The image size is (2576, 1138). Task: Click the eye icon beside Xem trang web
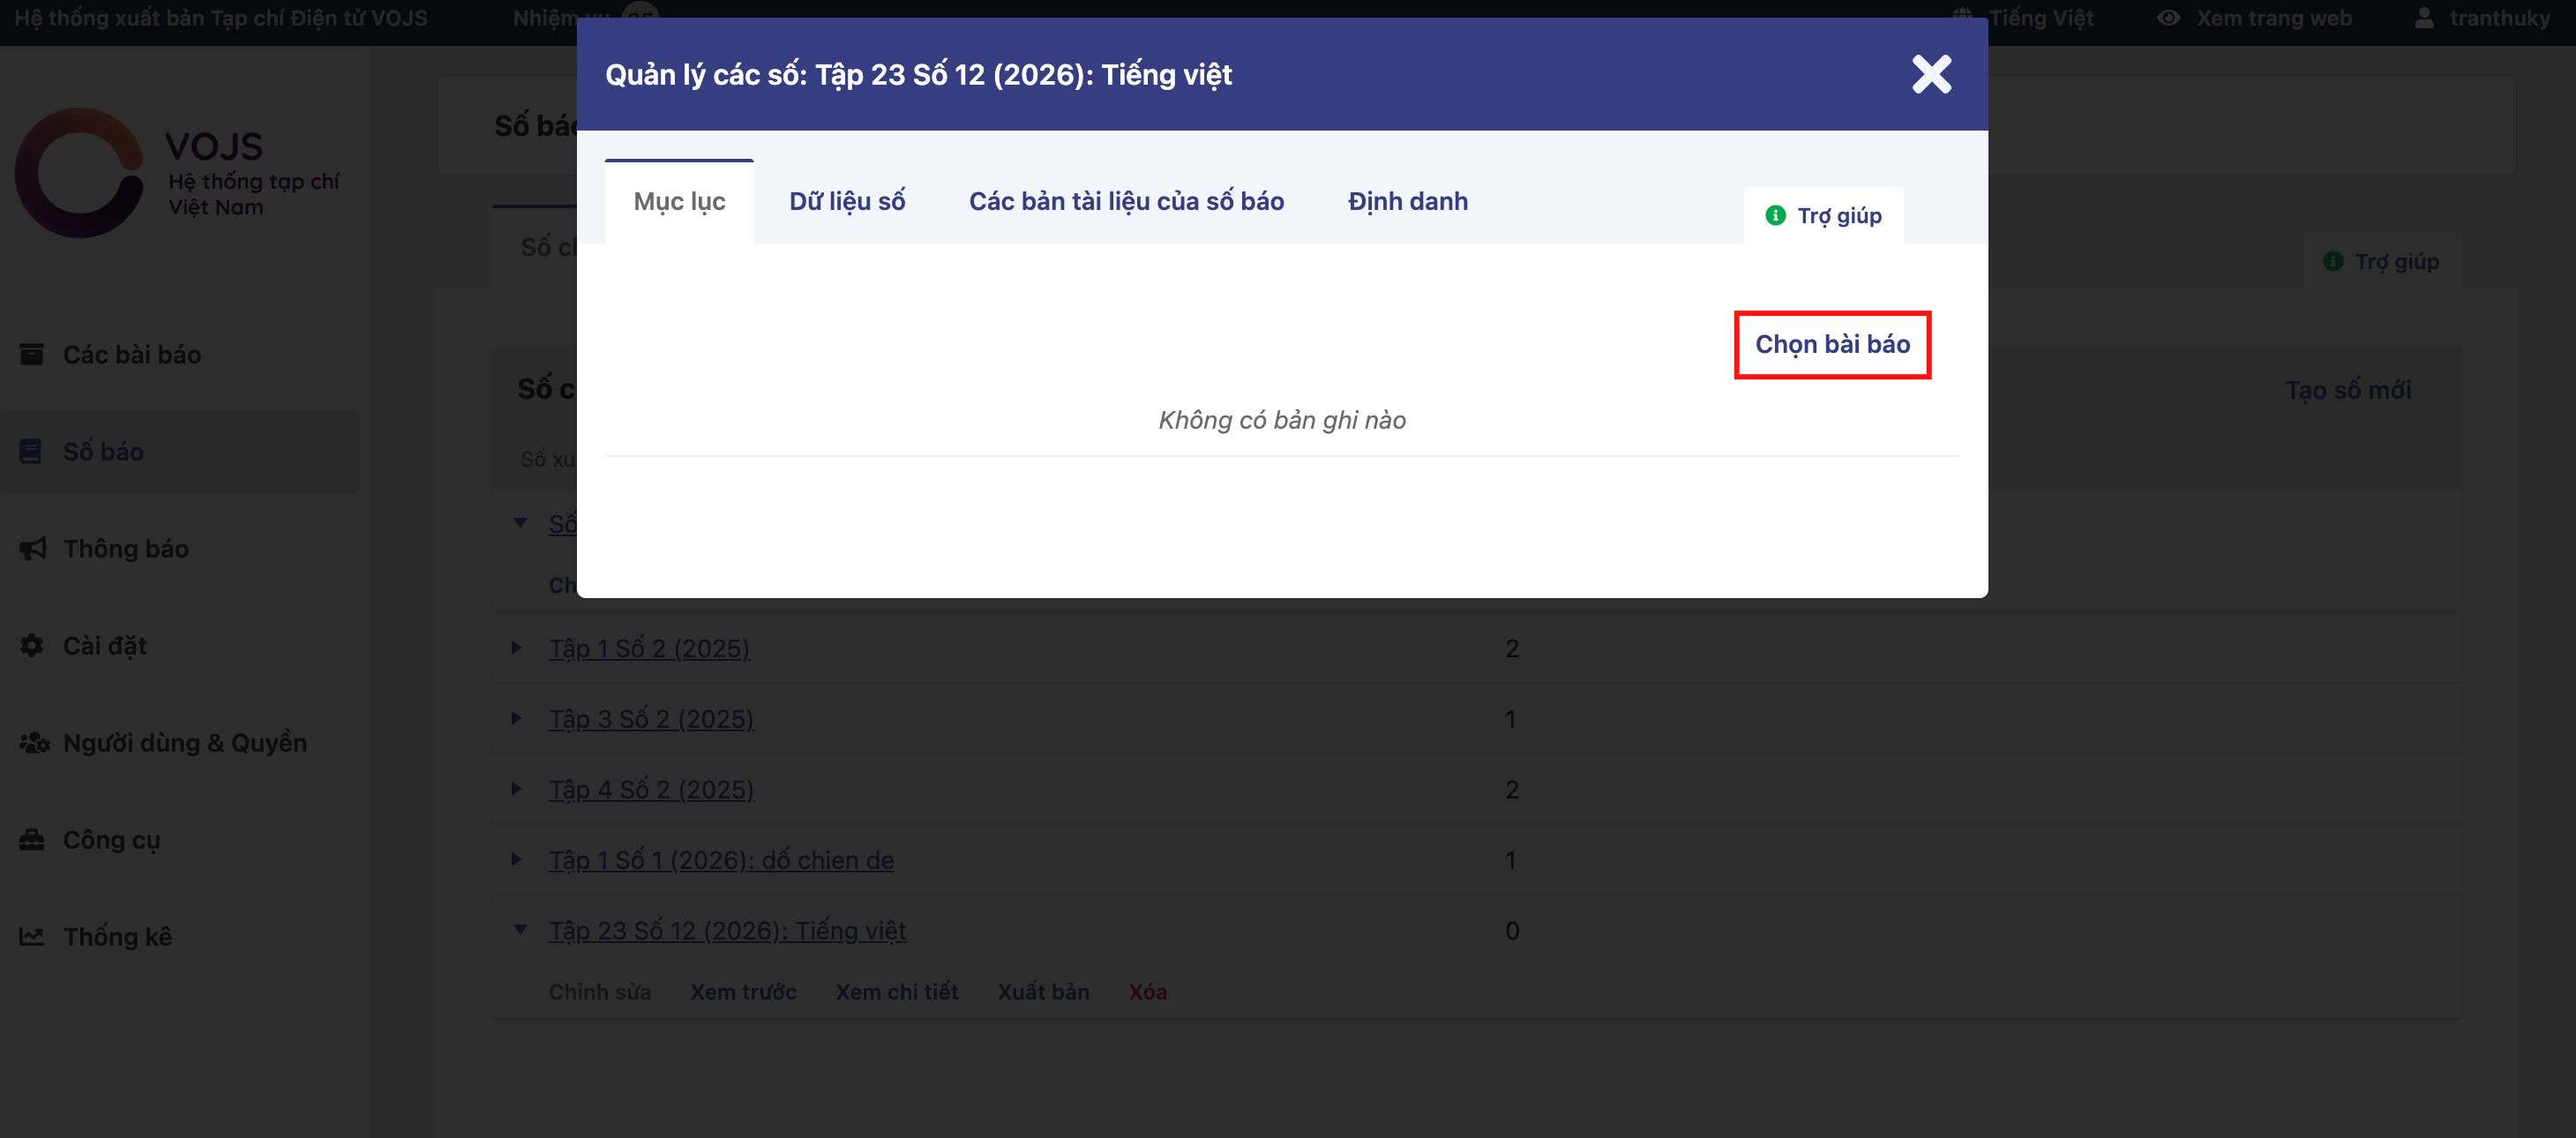pyautogui.click(x=2168, y=18)
